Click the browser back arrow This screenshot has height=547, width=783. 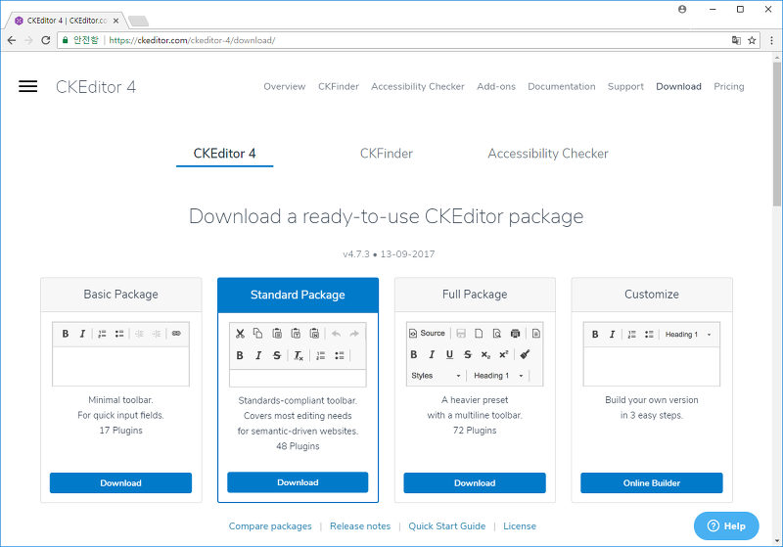tap(12, 40)
